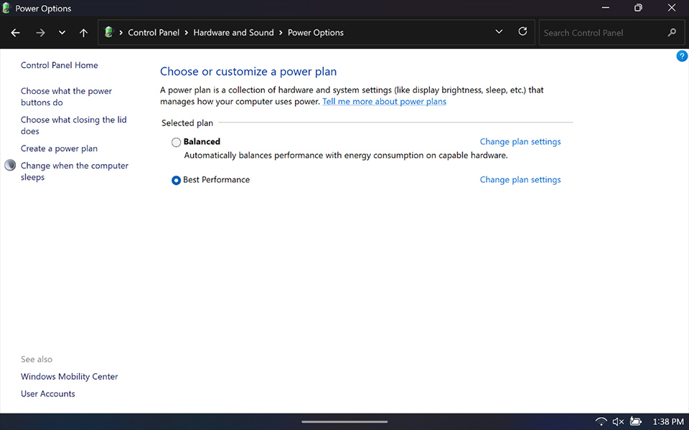Expand the address bar history dropdown

click(500, 32)
